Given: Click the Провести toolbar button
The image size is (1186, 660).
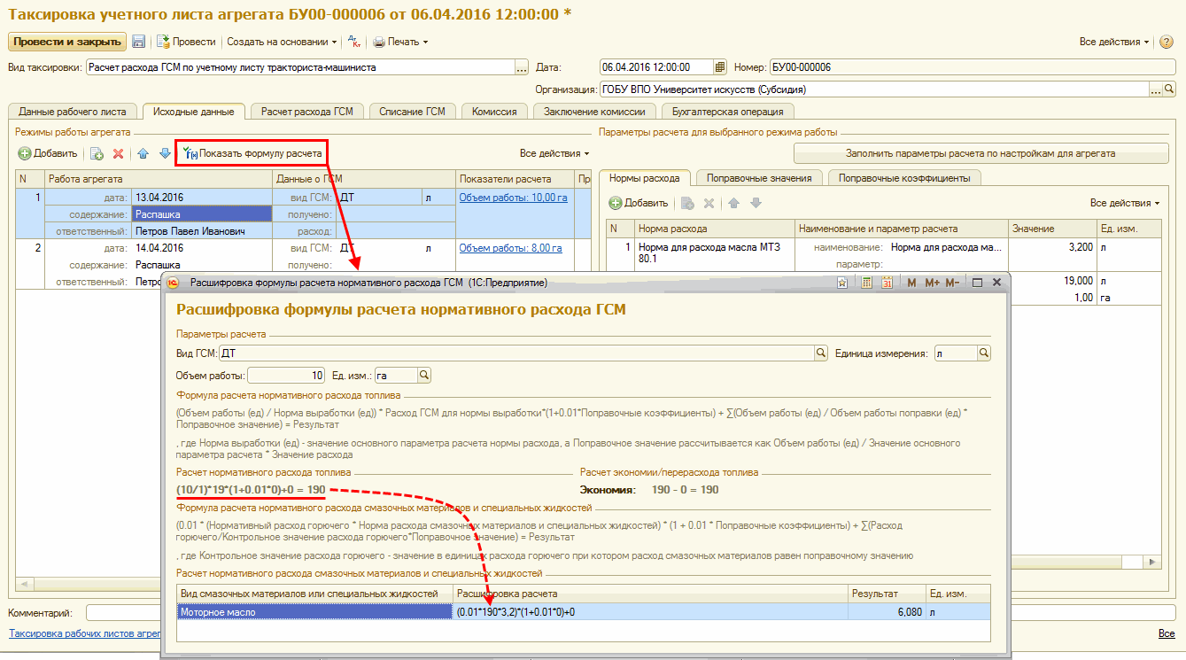Looking at the screenshot, I should click(186, 42).
